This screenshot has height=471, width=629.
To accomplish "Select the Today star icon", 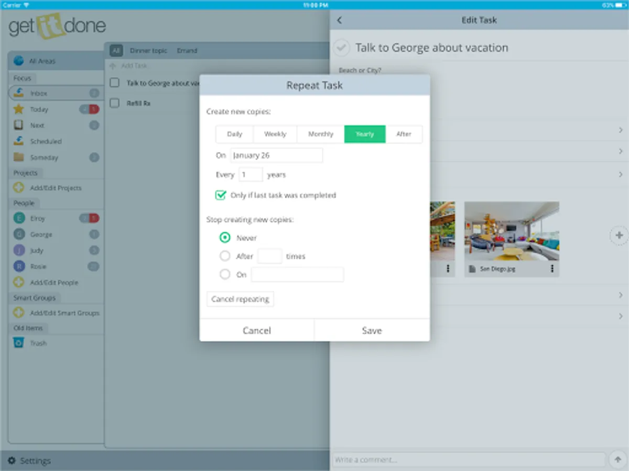I will [19, 109].
